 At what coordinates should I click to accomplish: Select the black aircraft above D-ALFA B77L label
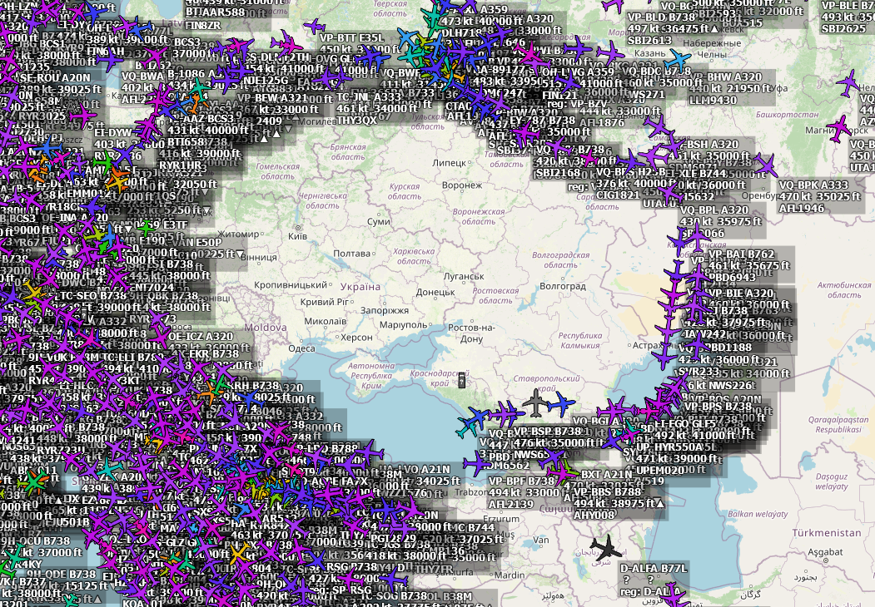pos(605,548)
